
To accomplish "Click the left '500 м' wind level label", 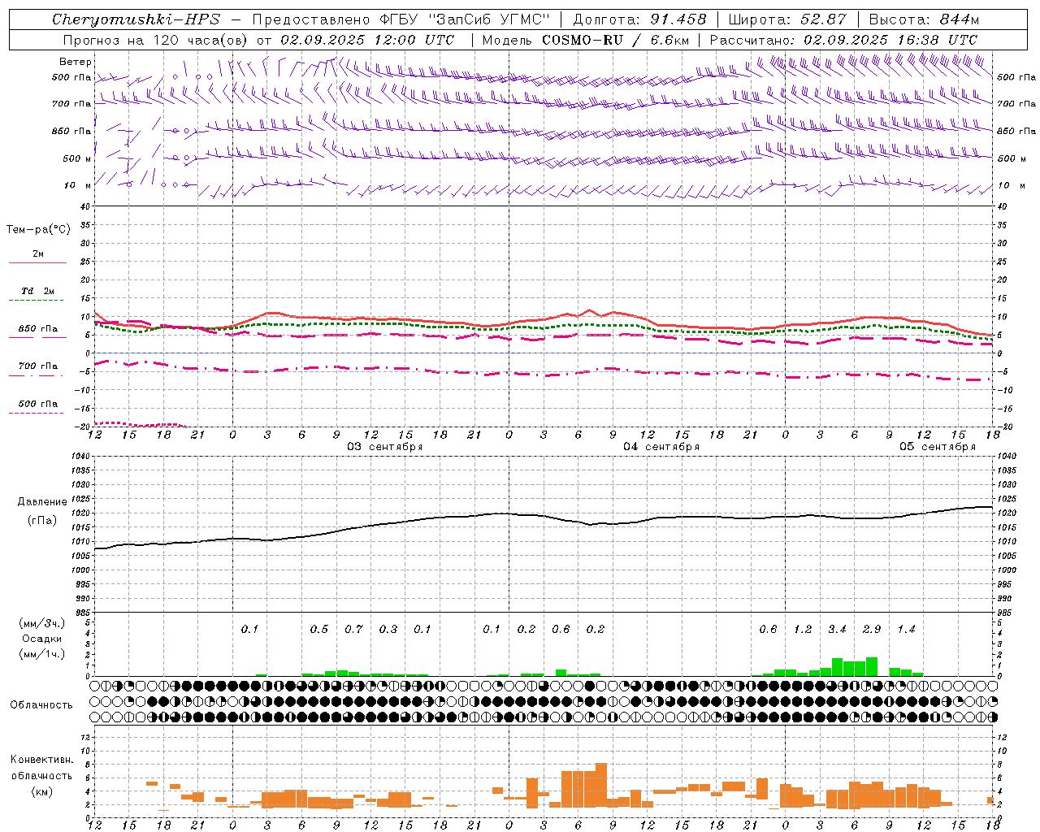I will (x=77, y=158).
